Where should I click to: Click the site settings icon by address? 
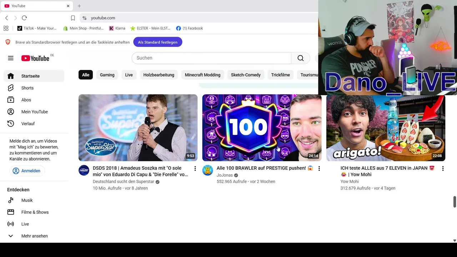tap(84, 18)
